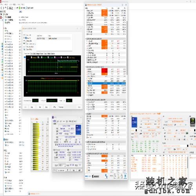Go back in AIDA64 toolbar
Image resolution: width=196 pixels, height=196 pixels.
click(1, 8)
